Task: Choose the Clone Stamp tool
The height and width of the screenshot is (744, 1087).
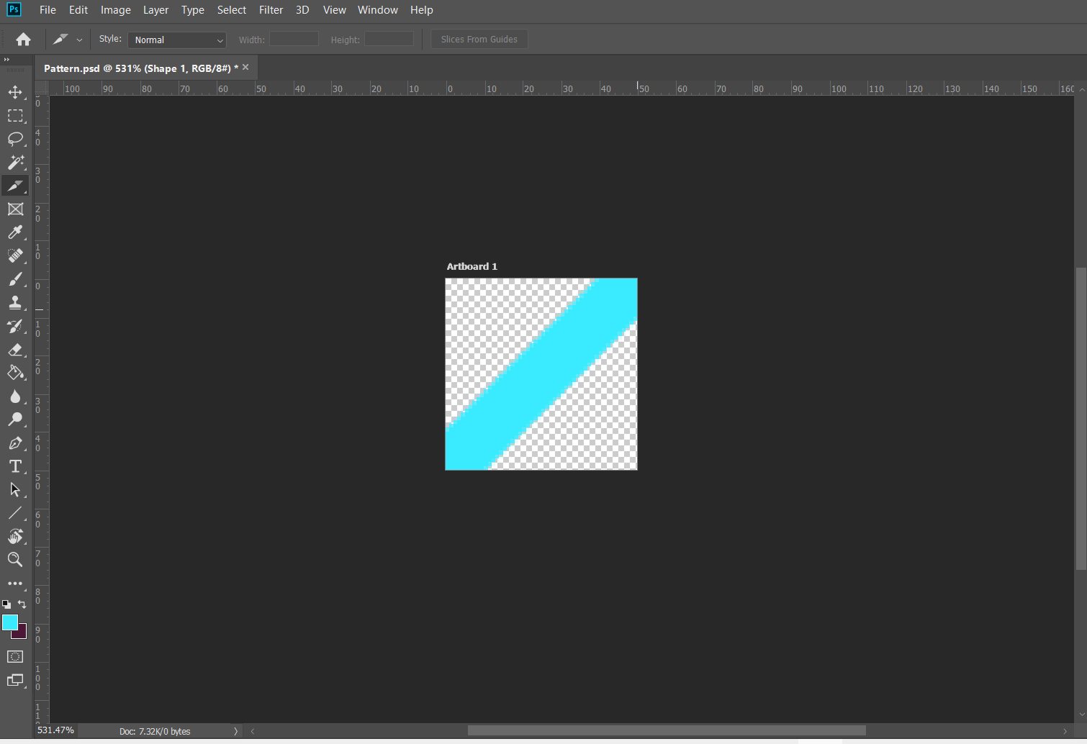Action: click(x=15, y=302)
